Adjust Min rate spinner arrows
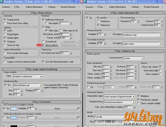Viewport: 166px width, 127px height. pos(111,67)
